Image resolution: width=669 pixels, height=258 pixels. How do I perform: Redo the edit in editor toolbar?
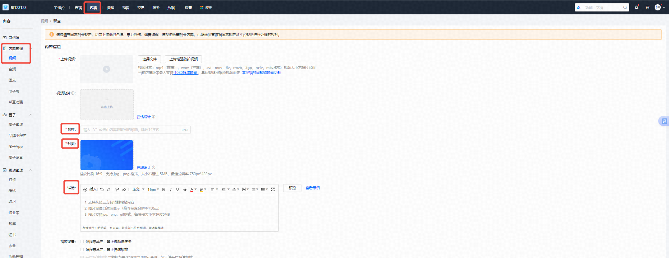point(109,189)
